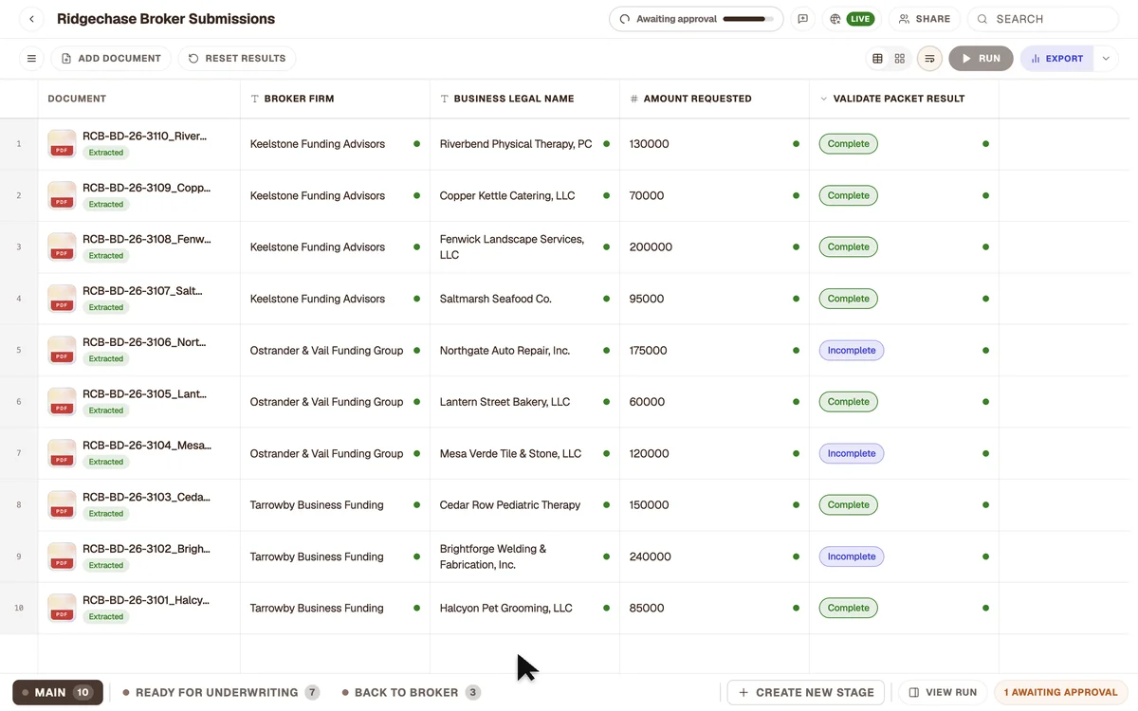Click Reset Results button
This screenshot has width=1138, height=711.
237,59
